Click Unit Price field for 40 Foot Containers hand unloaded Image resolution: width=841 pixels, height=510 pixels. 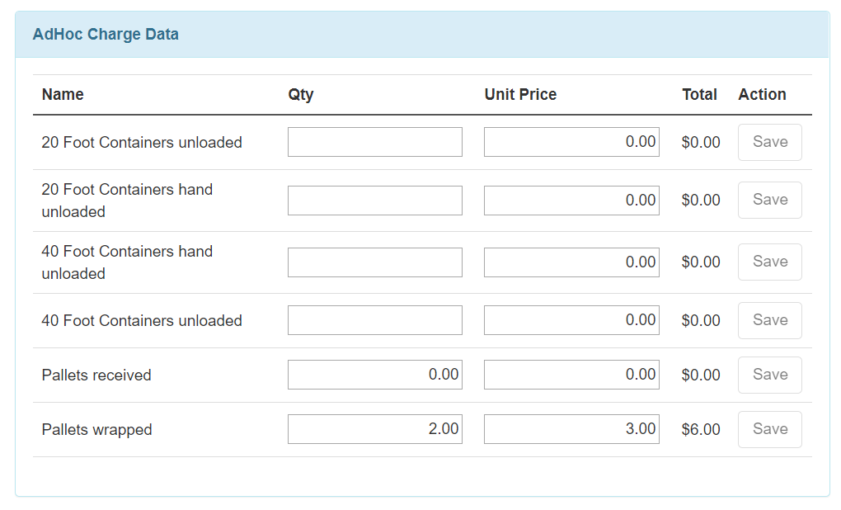[571, 262]
